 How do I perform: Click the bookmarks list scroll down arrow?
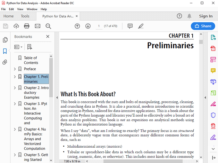coord(51,160)
